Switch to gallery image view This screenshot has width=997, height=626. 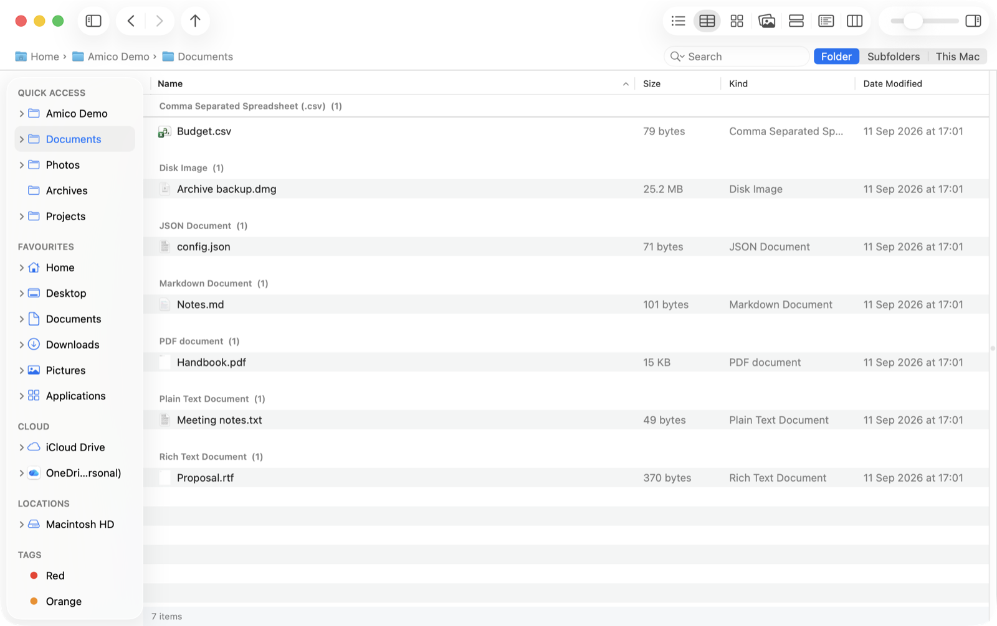point(766,21)
